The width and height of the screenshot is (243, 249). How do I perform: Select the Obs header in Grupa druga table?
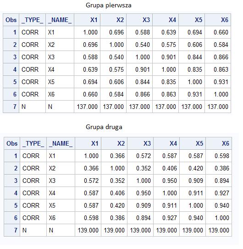(x=12, y=143)
